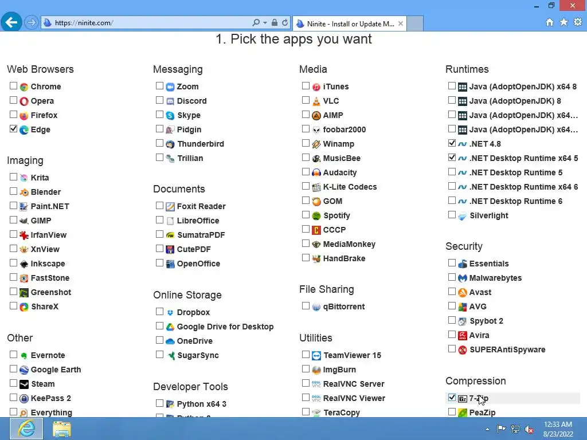Click the browser Forward button
The height and width of the screenshot is (440, 587).
click(x=32, y=23)
